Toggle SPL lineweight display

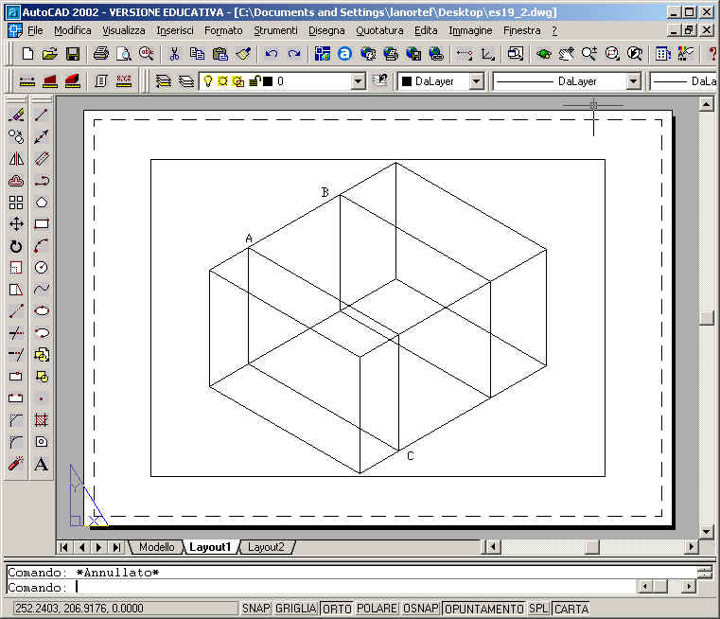[538, 609]
